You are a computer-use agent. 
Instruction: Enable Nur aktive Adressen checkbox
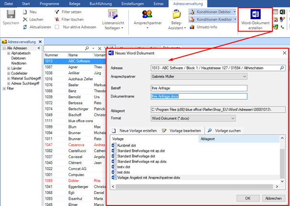(57, 27)
